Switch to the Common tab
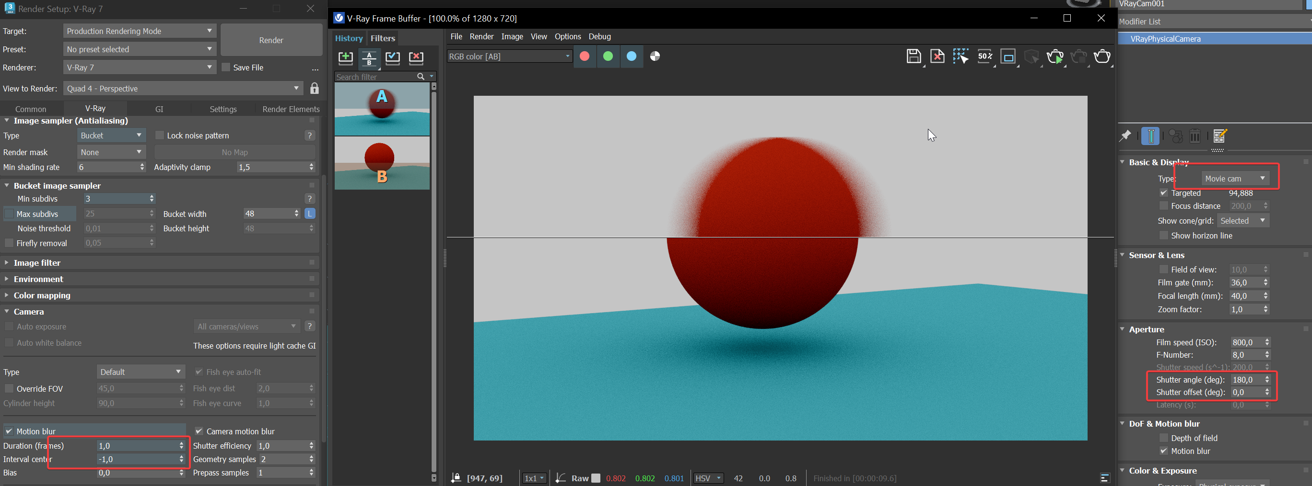 click(31, 109)
